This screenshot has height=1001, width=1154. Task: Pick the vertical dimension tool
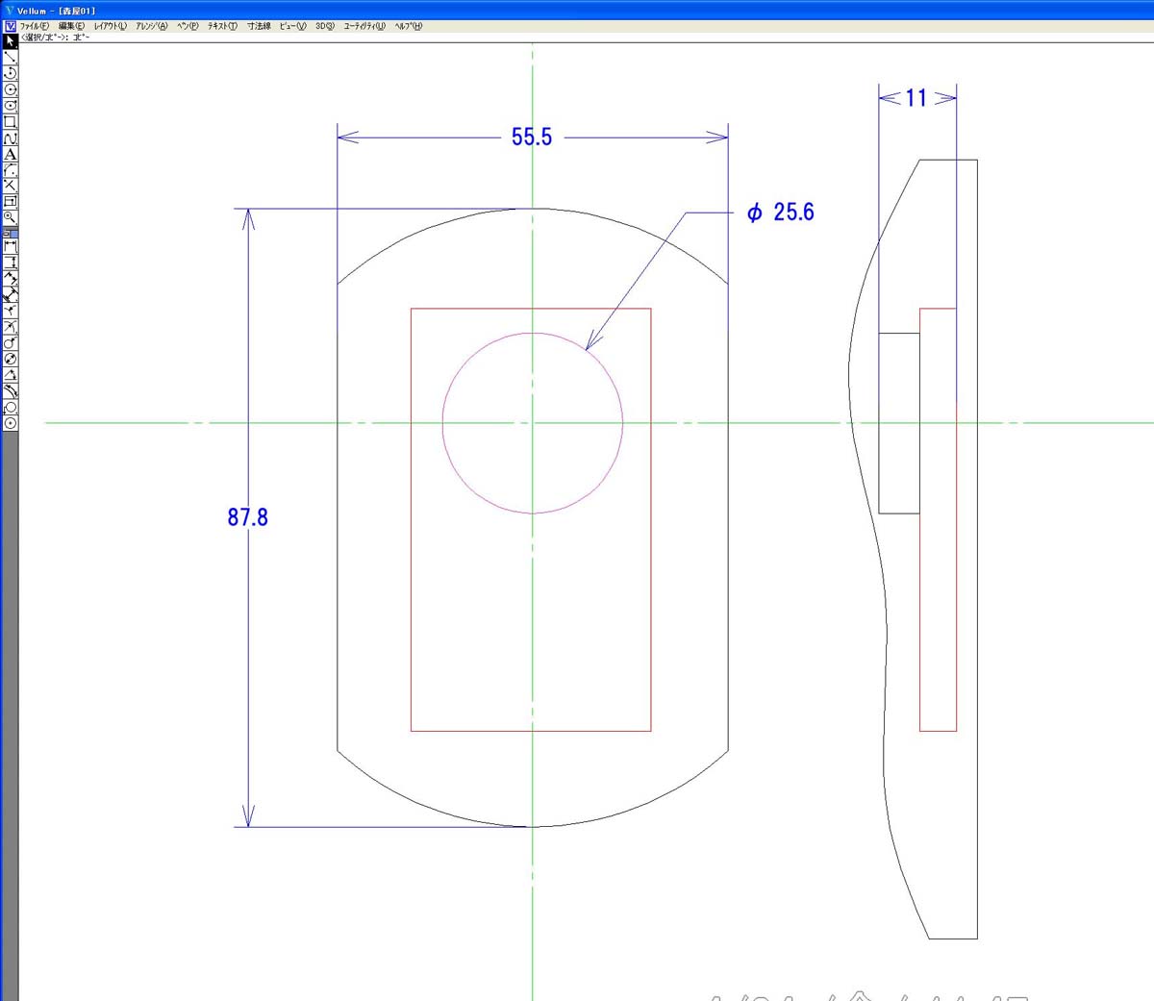(x=10, y=263)
